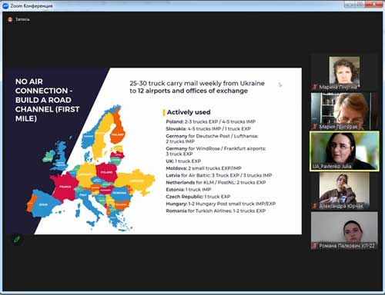Minimize the Zoom conference window

click(350, 5)
